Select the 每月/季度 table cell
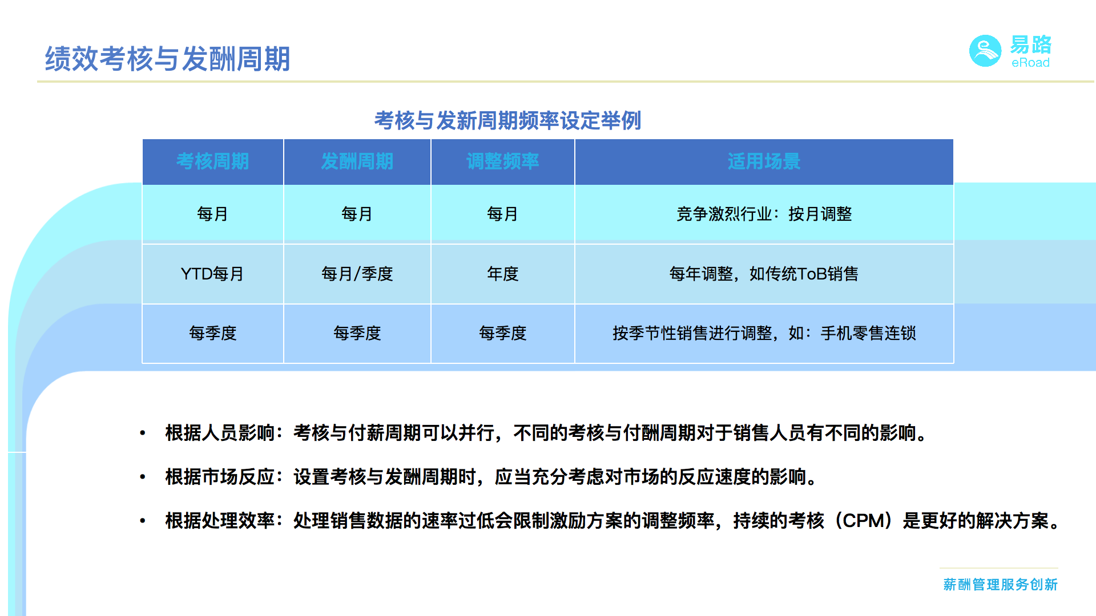The image size is (1096, 616). tap(357, 274)
